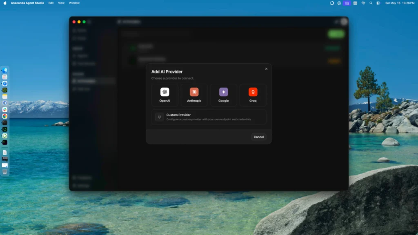Click the circular ring icon in menu bar

[x=332, y=3]
